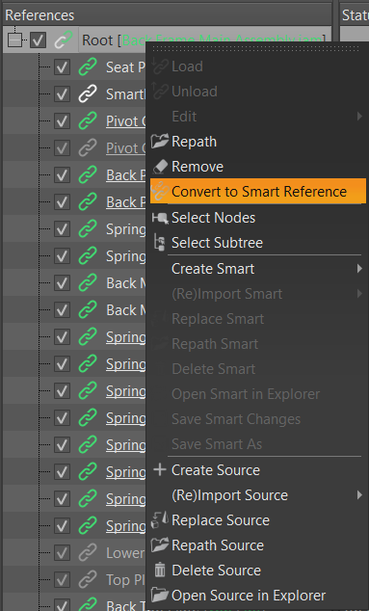This screenshot has height=611, width=369.
Task: Choose the Repath Smart entry
Action: click(258, 344)
